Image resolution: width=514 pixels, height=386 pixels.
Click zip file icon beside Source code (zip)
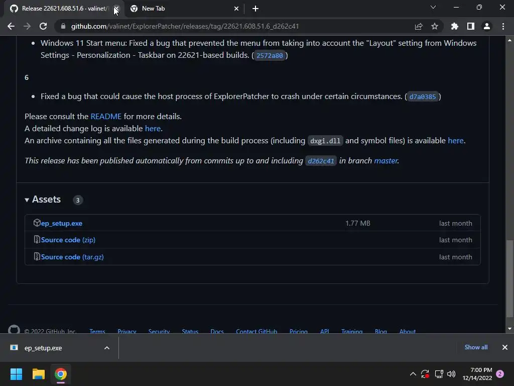click(x=37, y=240)
